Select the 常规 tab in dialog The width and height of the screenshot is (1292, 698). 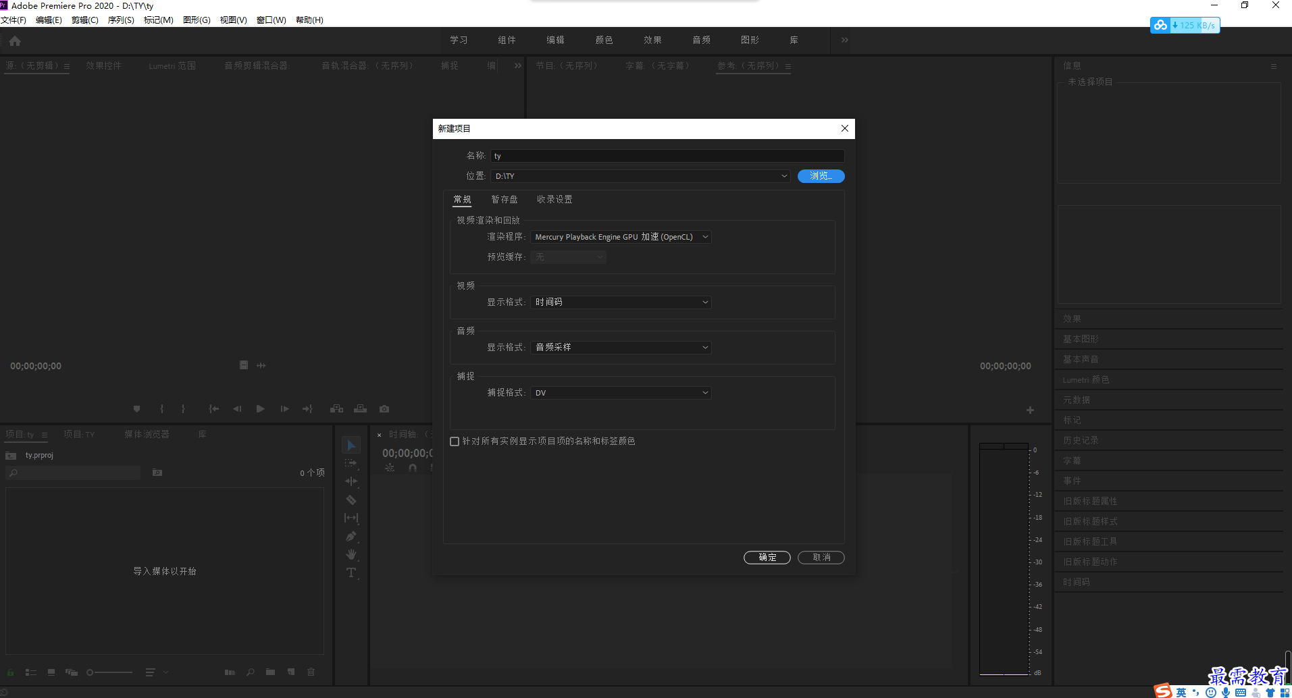point(463,199)
